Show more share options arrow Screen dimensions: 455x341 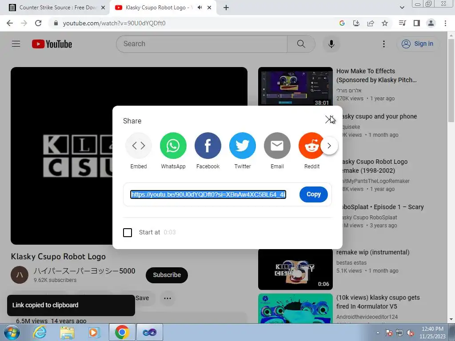coord(329,146)
